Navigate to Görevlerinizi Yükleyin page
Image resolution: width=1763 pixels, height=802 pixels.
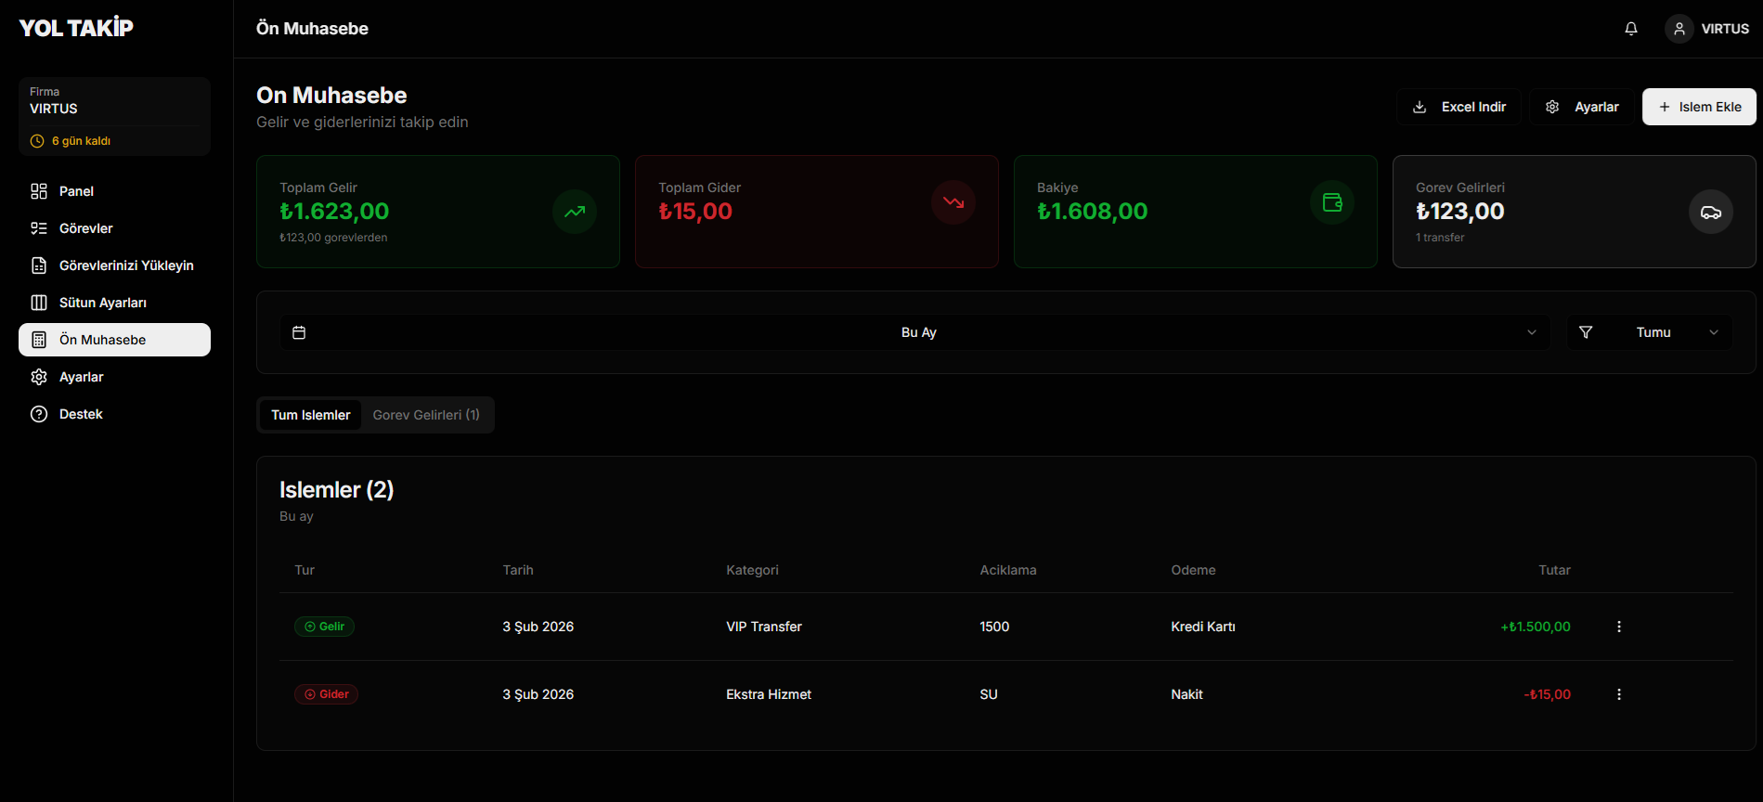click(x=126, y=265)
